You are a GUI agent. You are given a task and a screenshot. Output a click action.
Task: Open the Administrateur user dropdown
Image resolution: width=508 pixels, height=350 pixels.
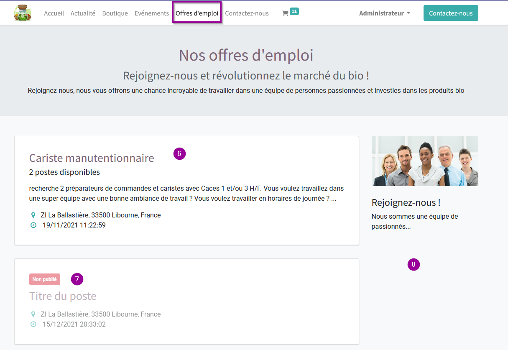pos(385,13)
